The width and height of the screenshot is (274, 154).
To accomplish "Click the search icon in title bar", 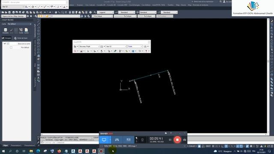I will click(x=220, y=2).
